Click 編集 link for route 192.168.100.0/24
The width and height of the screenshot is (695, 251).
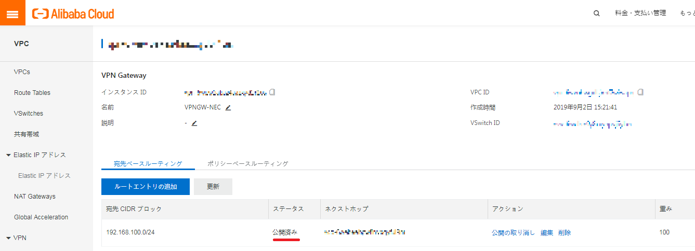pyautogui.click(x=547, y=233)
